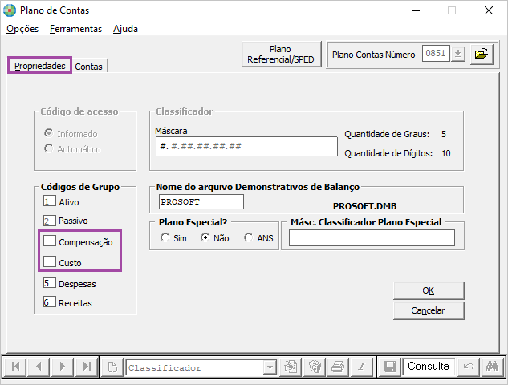Click the Máscara classifier field
The width and height of the screenshot is (508, 385).
246,146
